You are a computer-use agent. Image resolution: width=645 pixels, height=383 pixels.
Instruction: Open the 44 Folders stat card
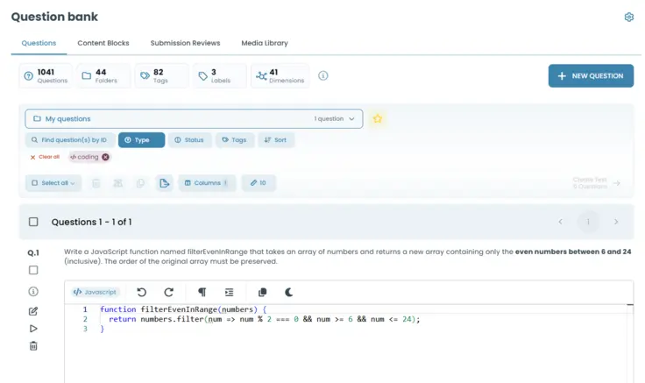(103, 75)
